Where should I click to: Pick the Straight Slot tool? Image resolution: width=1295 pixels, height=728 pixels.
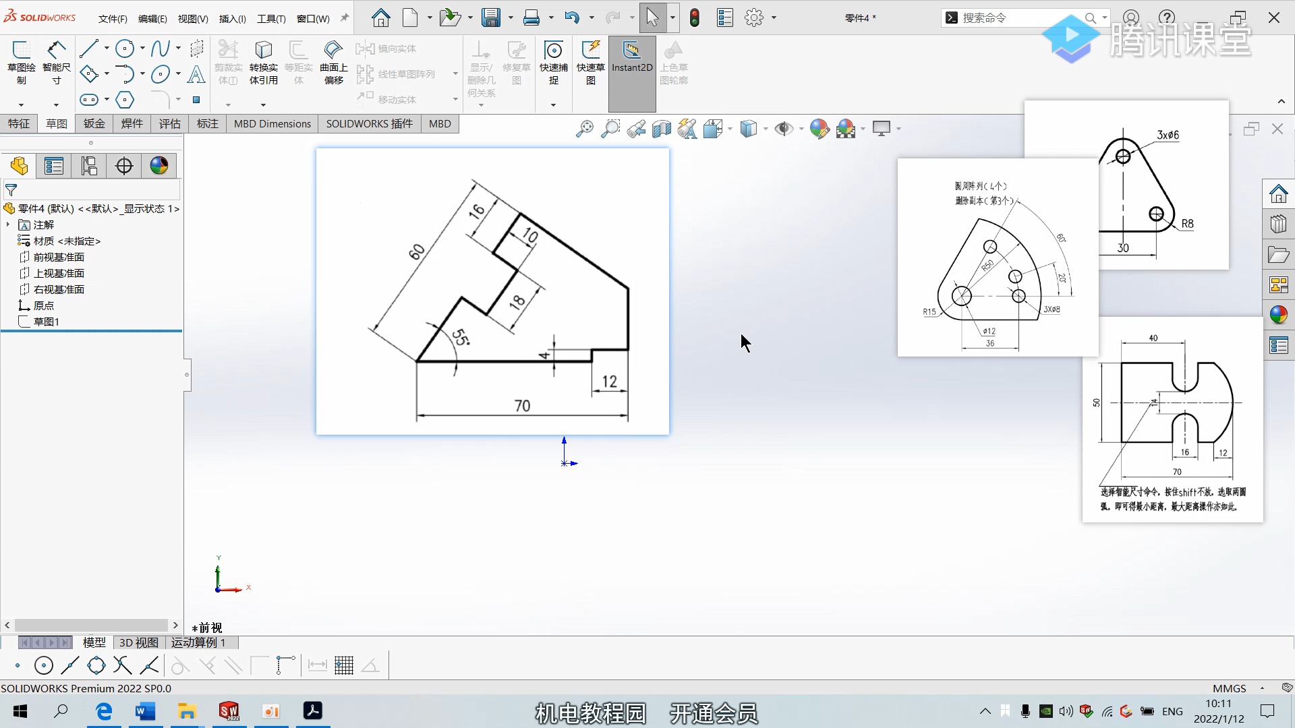[x=88, y=100]
